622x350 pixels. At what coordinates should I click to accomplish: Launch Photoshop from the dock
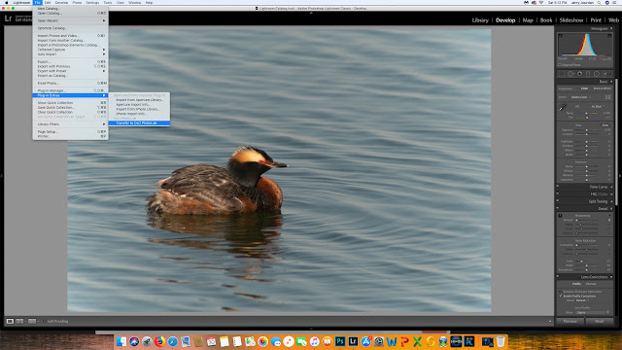click(x=340, y=341)
